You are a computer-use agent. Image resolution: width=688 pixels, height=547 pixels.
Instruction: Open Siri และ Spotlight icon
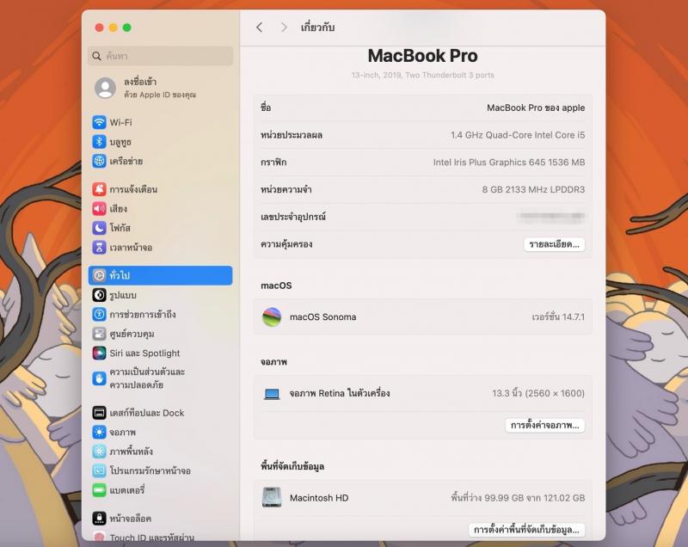(x=99, y=353)
